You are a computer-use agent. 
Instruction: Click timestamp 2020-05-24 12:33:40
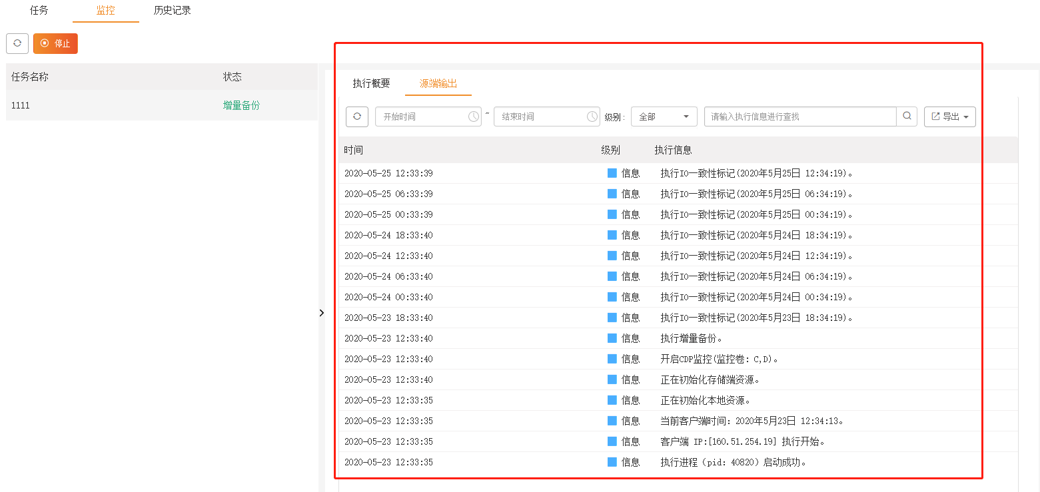coord(388,256)
